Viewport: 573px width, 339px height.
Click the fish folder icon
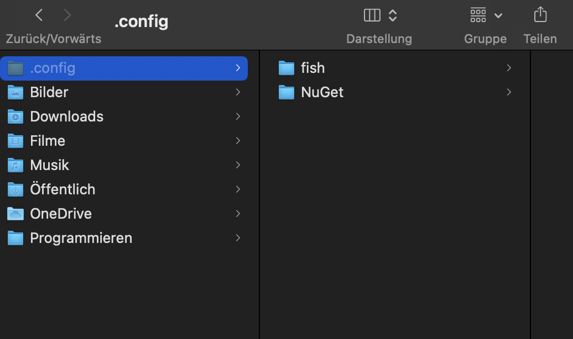pyautogui.click(x=286, y=67)
